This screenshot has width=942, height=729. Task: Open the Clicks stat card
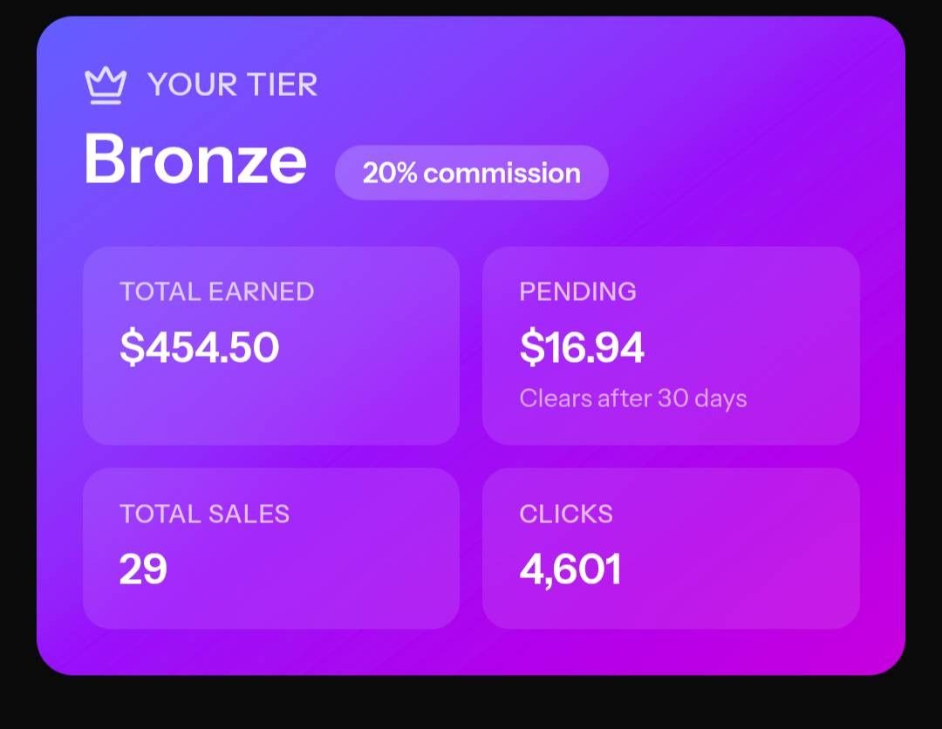[671, 548]
